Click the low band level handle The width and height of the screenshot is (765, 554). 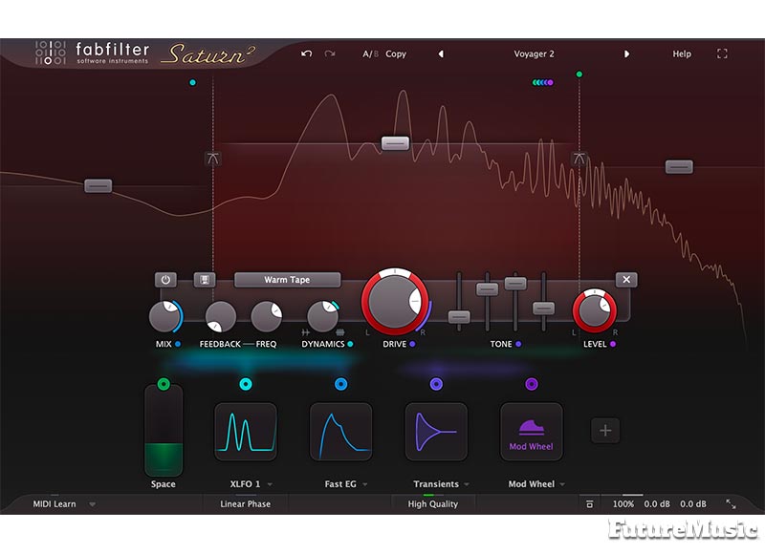click(x=98, y=185)
